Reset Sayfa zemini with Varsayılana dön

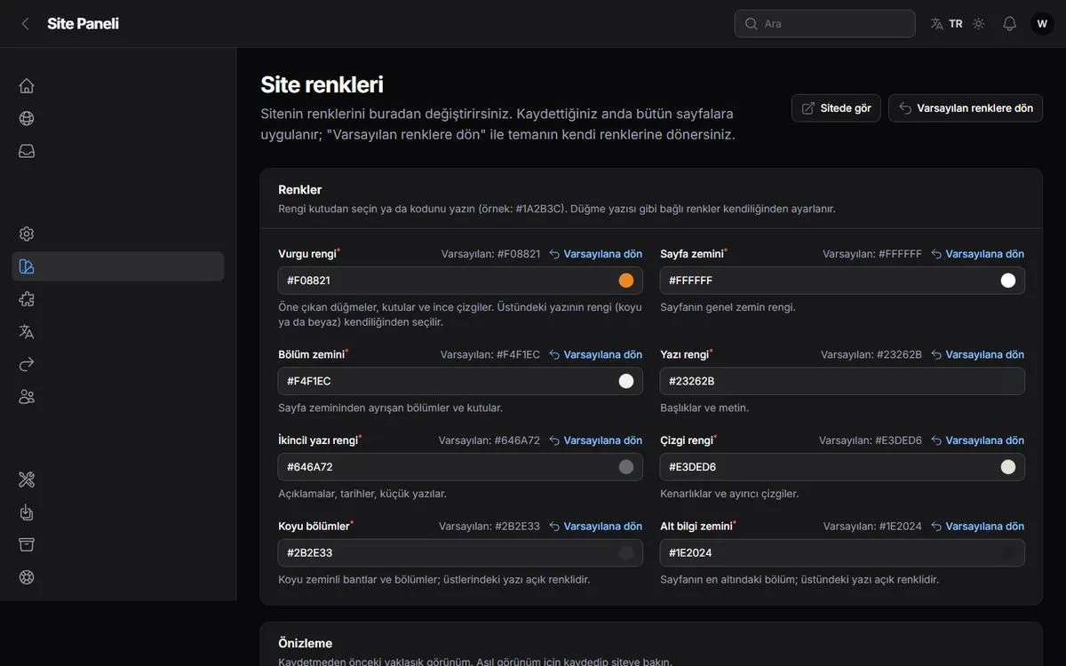(977, 254)
